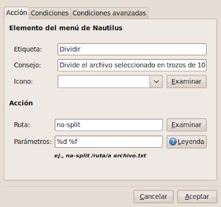The height and width of the screenshot is (207, 221).
Task: Expand the Icono dropdown arrow
Action: [x=156, y=81]
